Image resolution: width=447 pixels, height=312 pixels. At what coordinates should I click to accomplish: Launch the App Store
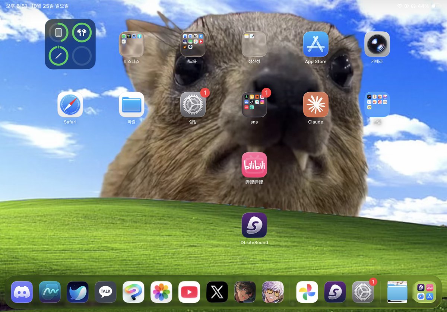[316, 44]
